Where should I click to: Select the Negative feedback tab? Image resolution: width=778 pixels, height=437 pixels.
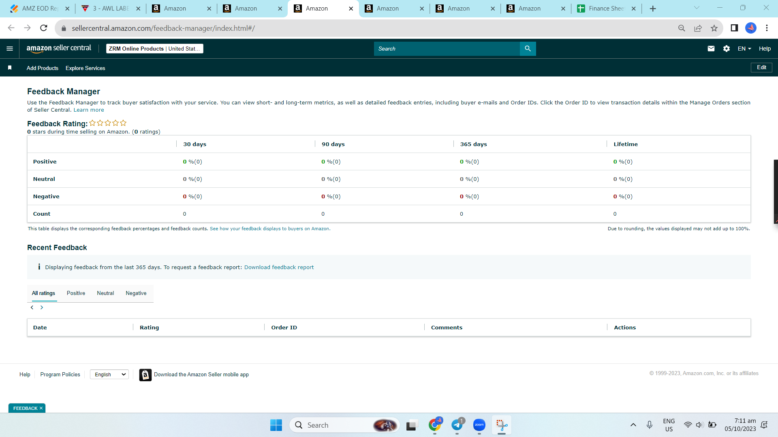point(136,293)
